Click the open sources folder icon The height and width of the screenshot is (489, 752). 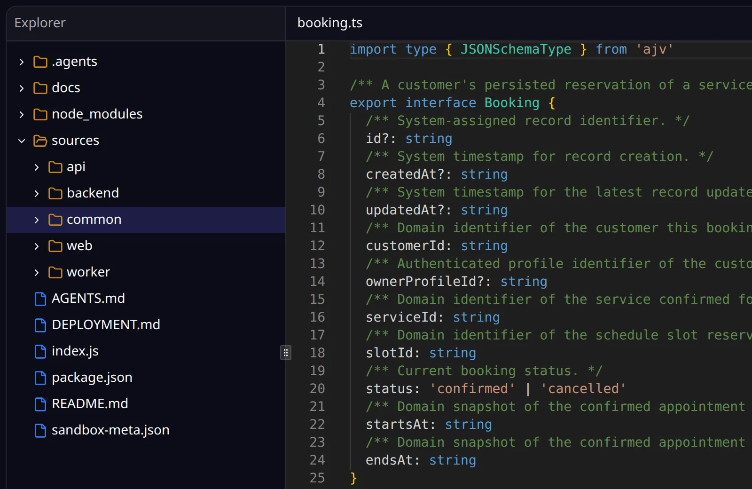(40, 141)
